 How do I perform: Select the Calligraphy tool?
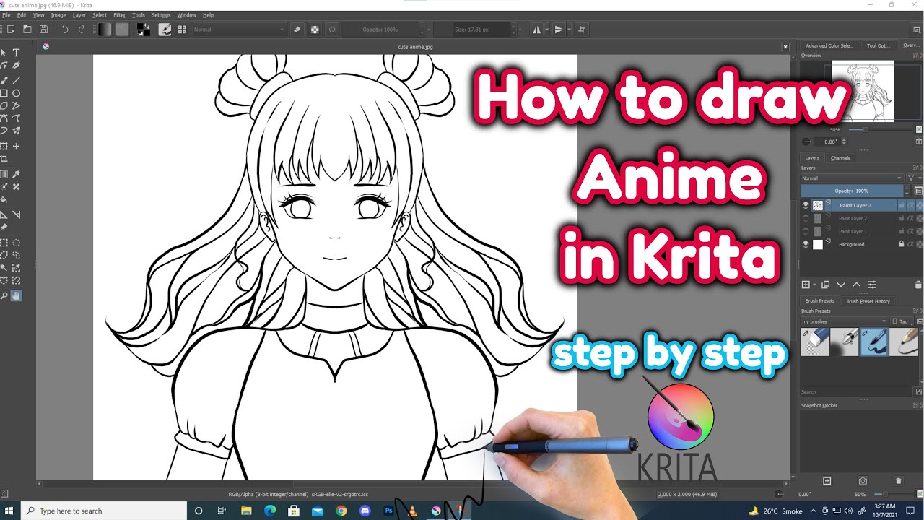[16, 66]
